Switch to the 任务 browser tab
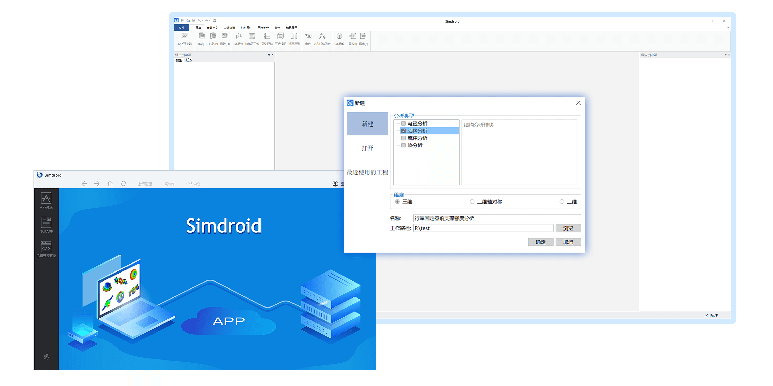Viewport: 773px width, 386px height. [189, 60]
